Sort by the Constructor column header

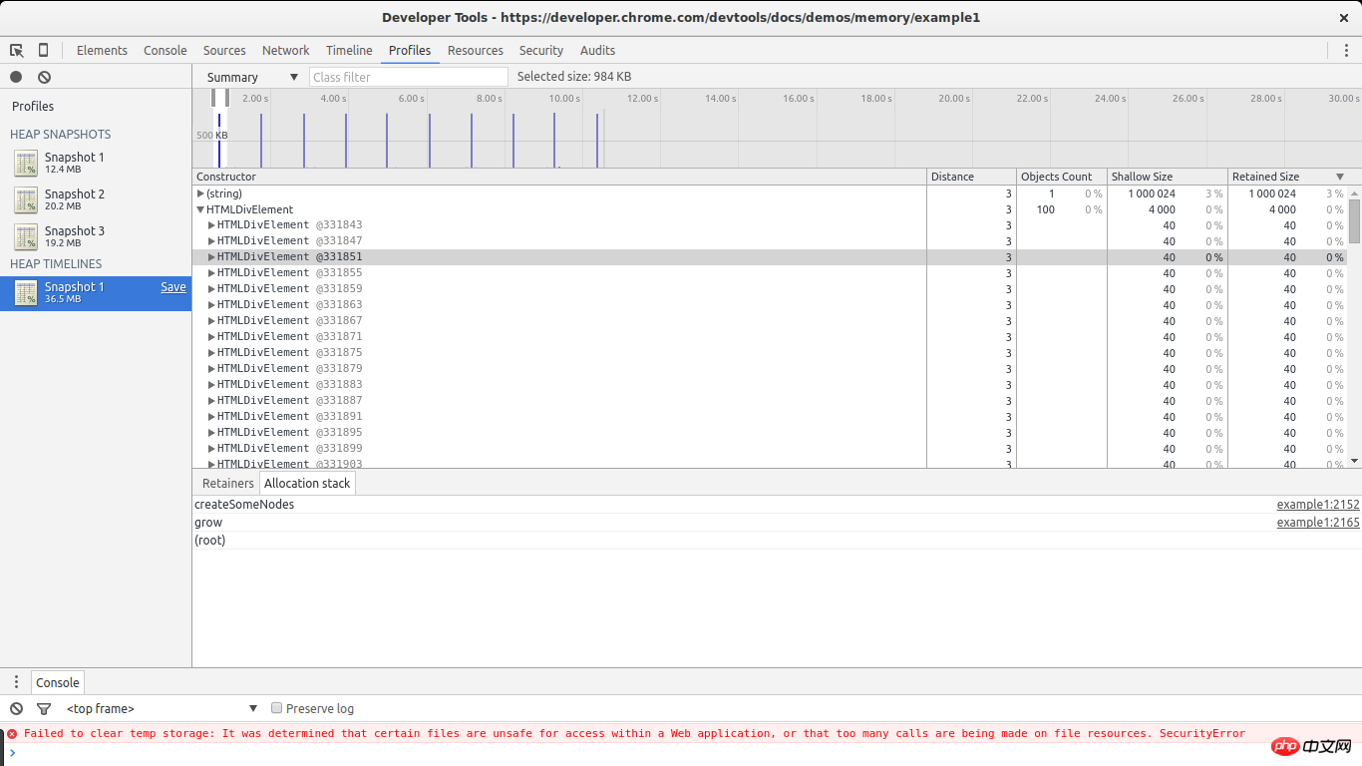tap(559, 177)
